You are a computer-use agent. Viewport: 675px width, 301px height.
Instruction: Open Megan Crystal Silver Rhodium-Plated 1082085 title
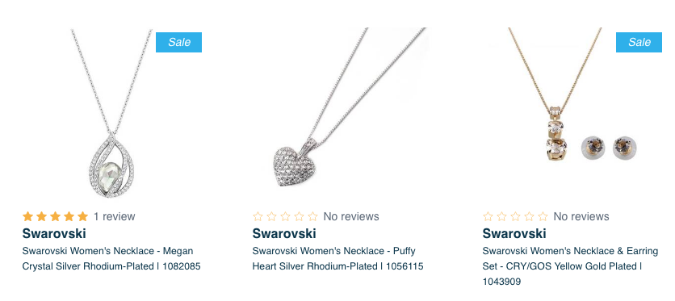pyautogui.click(x=111, y=258)
